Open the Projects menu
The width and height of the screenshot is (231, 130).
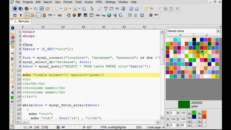pos(28,2)
